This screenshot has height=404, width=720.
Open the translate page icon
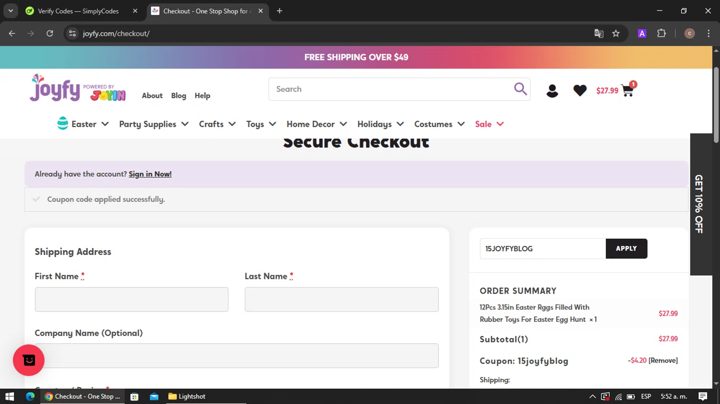(x=599, y=34)
